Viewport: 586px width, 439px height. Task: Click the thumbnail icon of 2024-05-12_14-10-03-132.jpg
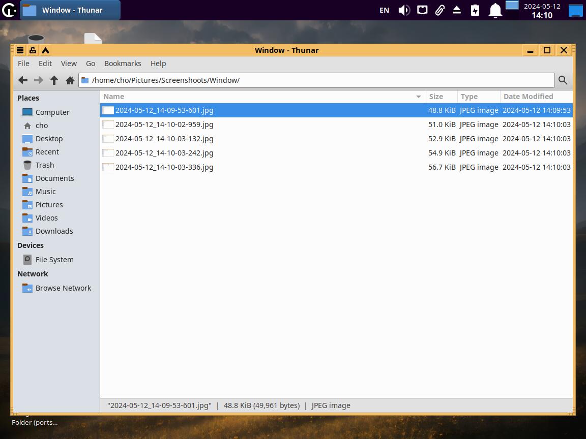click(x=108, y=139)
